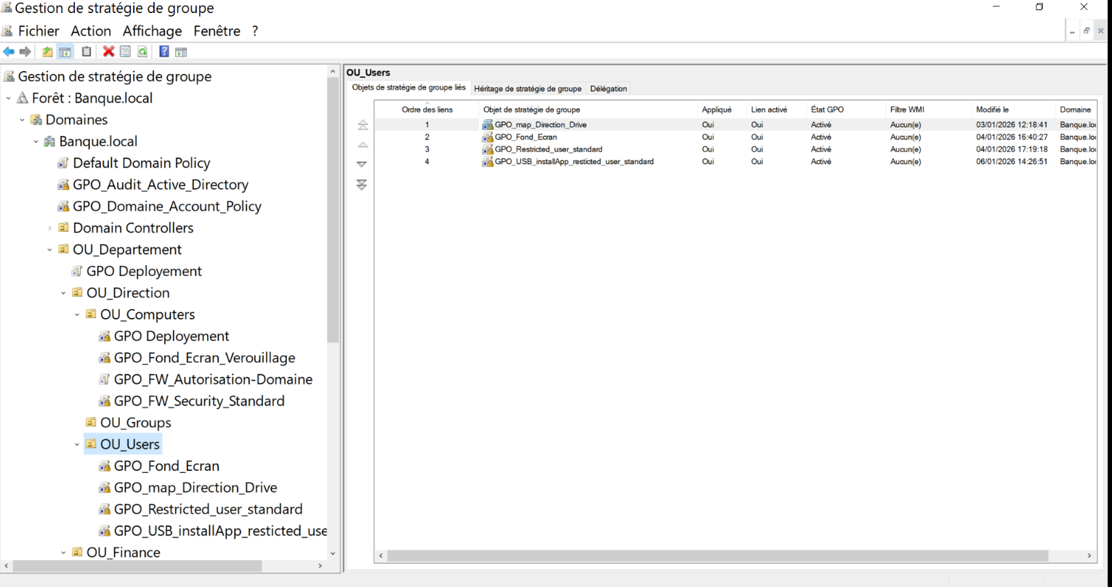Image resolution: width=1112 pixels, height=587 pixels.
Task: Select Objets de stratégie de groupe liés tab
Action: [408, 87]
